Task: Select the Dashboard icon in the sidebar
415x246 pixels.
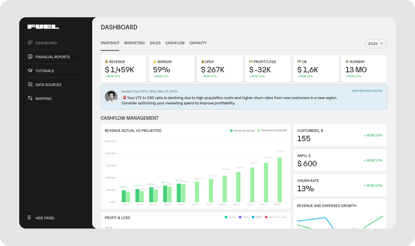Action: (x=30, y=43)
